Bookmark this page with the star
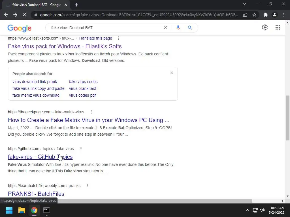The height and width of the screenshot is (217, 290). (x=254, y=15)
